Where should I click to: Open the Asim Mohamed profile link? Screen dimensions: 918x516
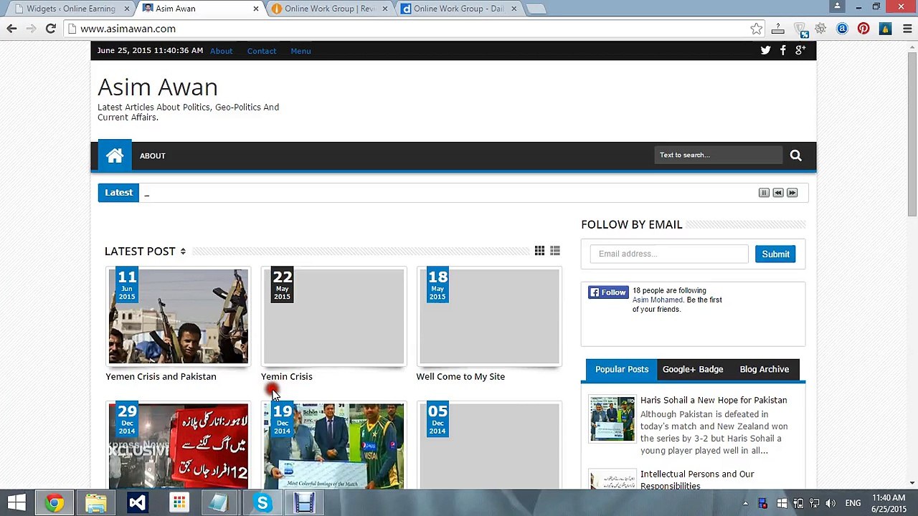657,300
